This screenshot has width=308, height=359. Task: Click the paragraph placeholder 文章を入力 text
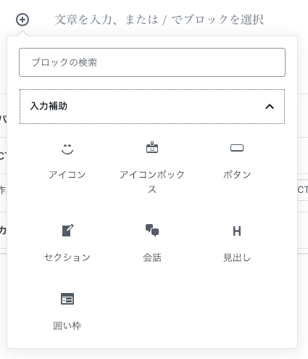(159, 20)
